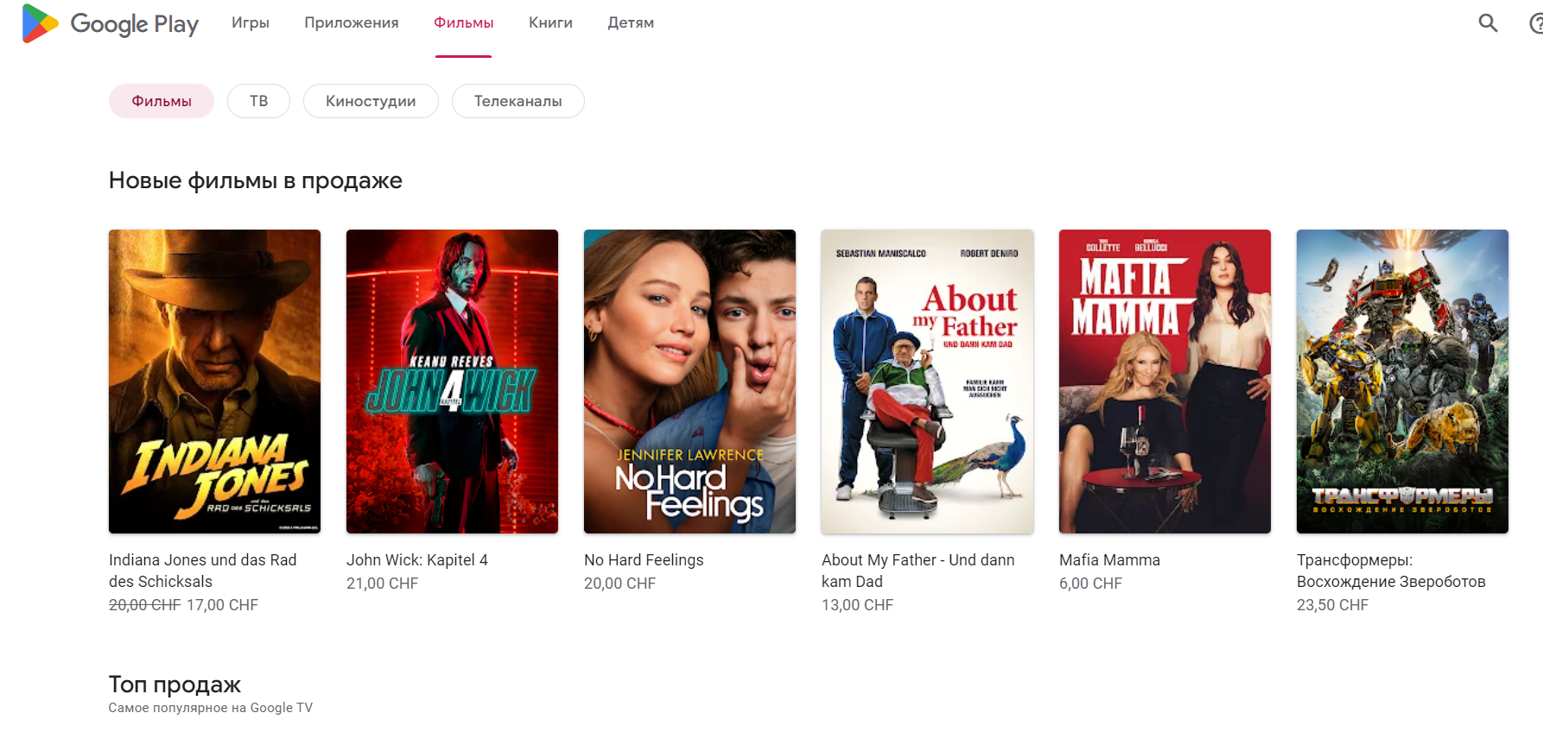Open the Детям tab
This screenshot has width=1543, height=732.
[x=631, y=22]
